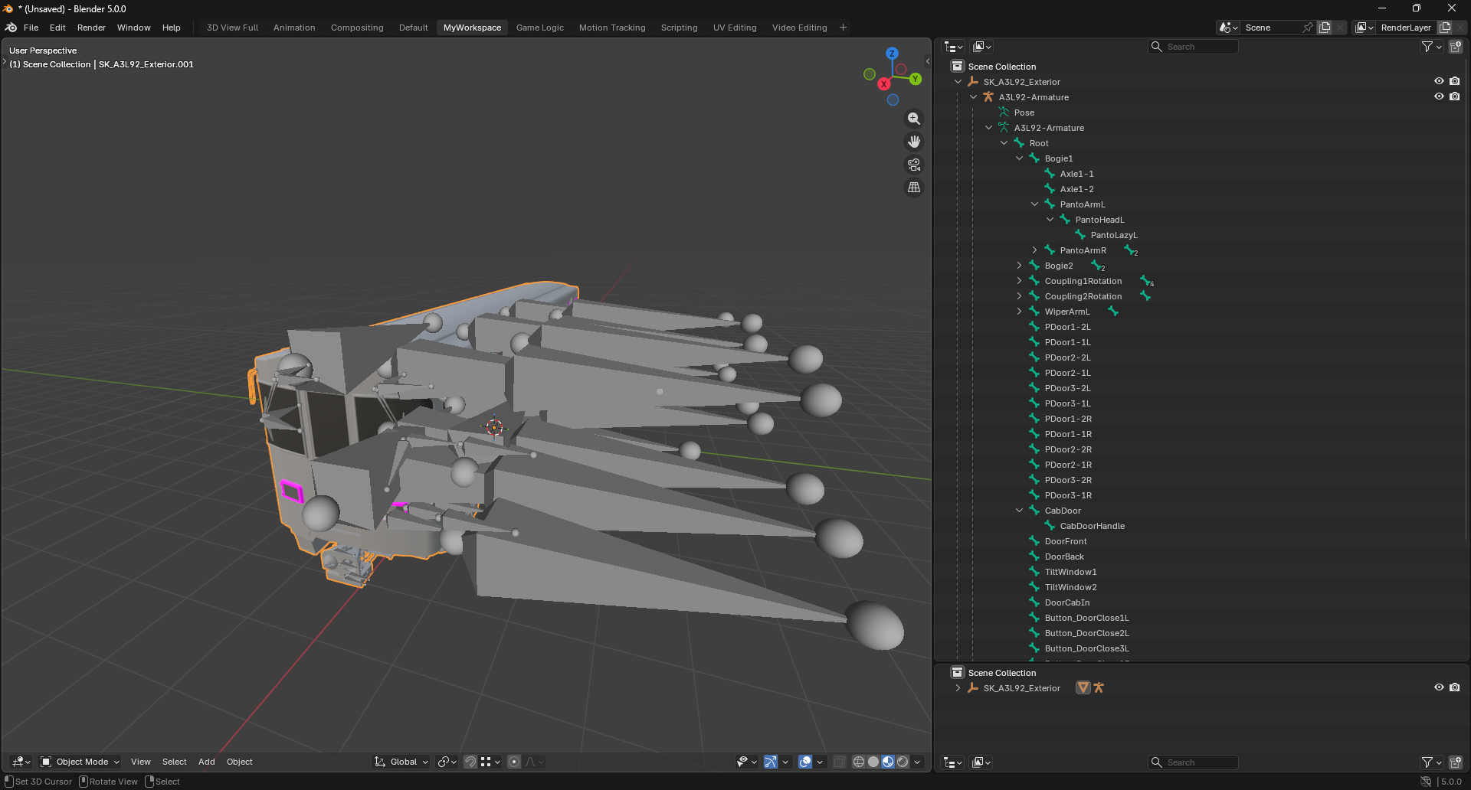Screen dimensions: 1471x790
Task: Click the Add menu in viewport header
Action: [x=206, y=762]
